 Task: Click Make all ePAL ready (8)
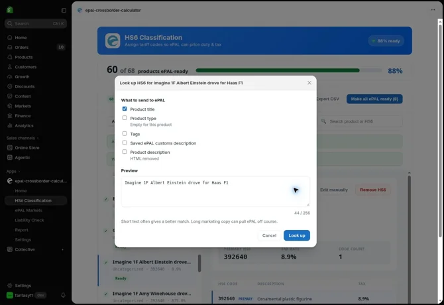pos(374,99)
